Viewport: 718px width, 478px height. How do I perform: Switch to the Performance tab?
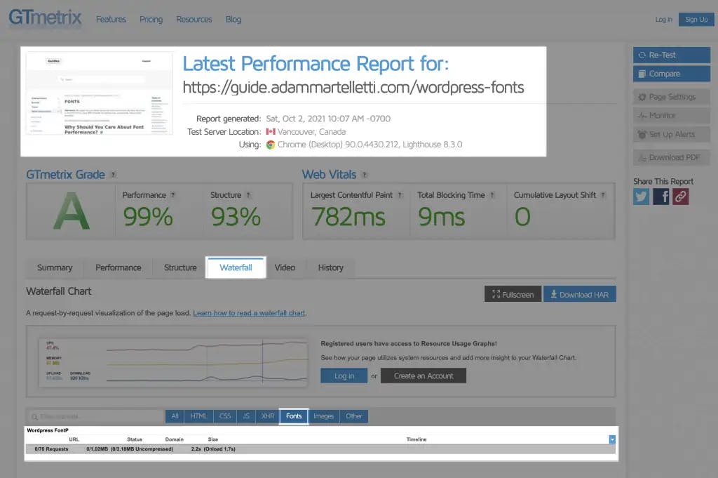coord(118,267)
